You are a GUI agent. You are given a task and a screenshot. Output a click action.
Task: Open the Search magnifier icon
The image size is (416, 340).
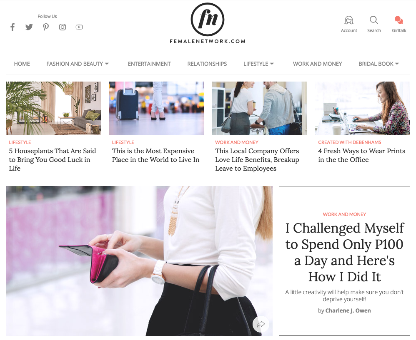(374, 20)
